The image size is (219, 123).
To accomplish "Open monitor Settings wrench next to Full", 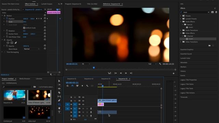I will (x=160, y=64).
